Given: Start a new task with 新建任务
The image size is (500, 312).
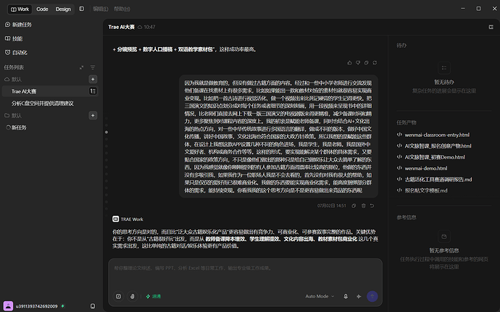Looking at the screenshot, I should pyautogui.click(x=19, y=25).
